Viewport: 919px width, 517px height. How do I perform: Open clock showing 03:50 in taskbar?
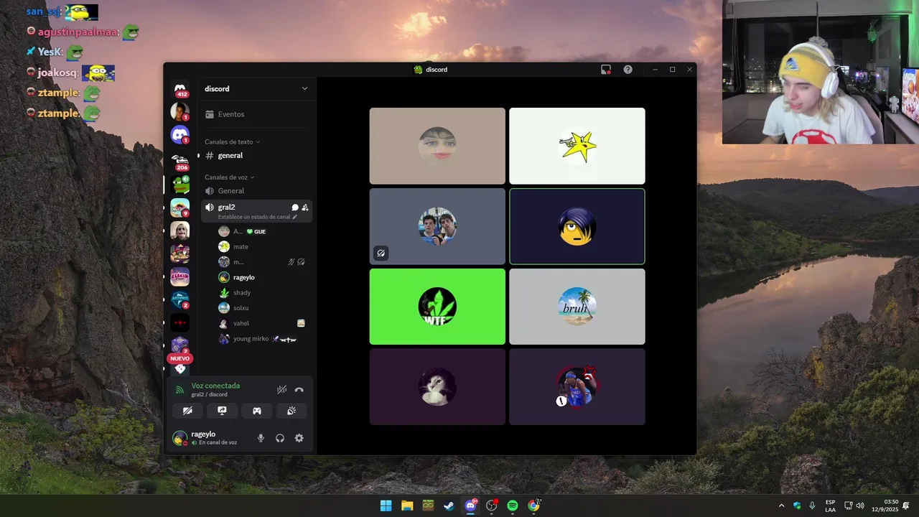point(885,506)
